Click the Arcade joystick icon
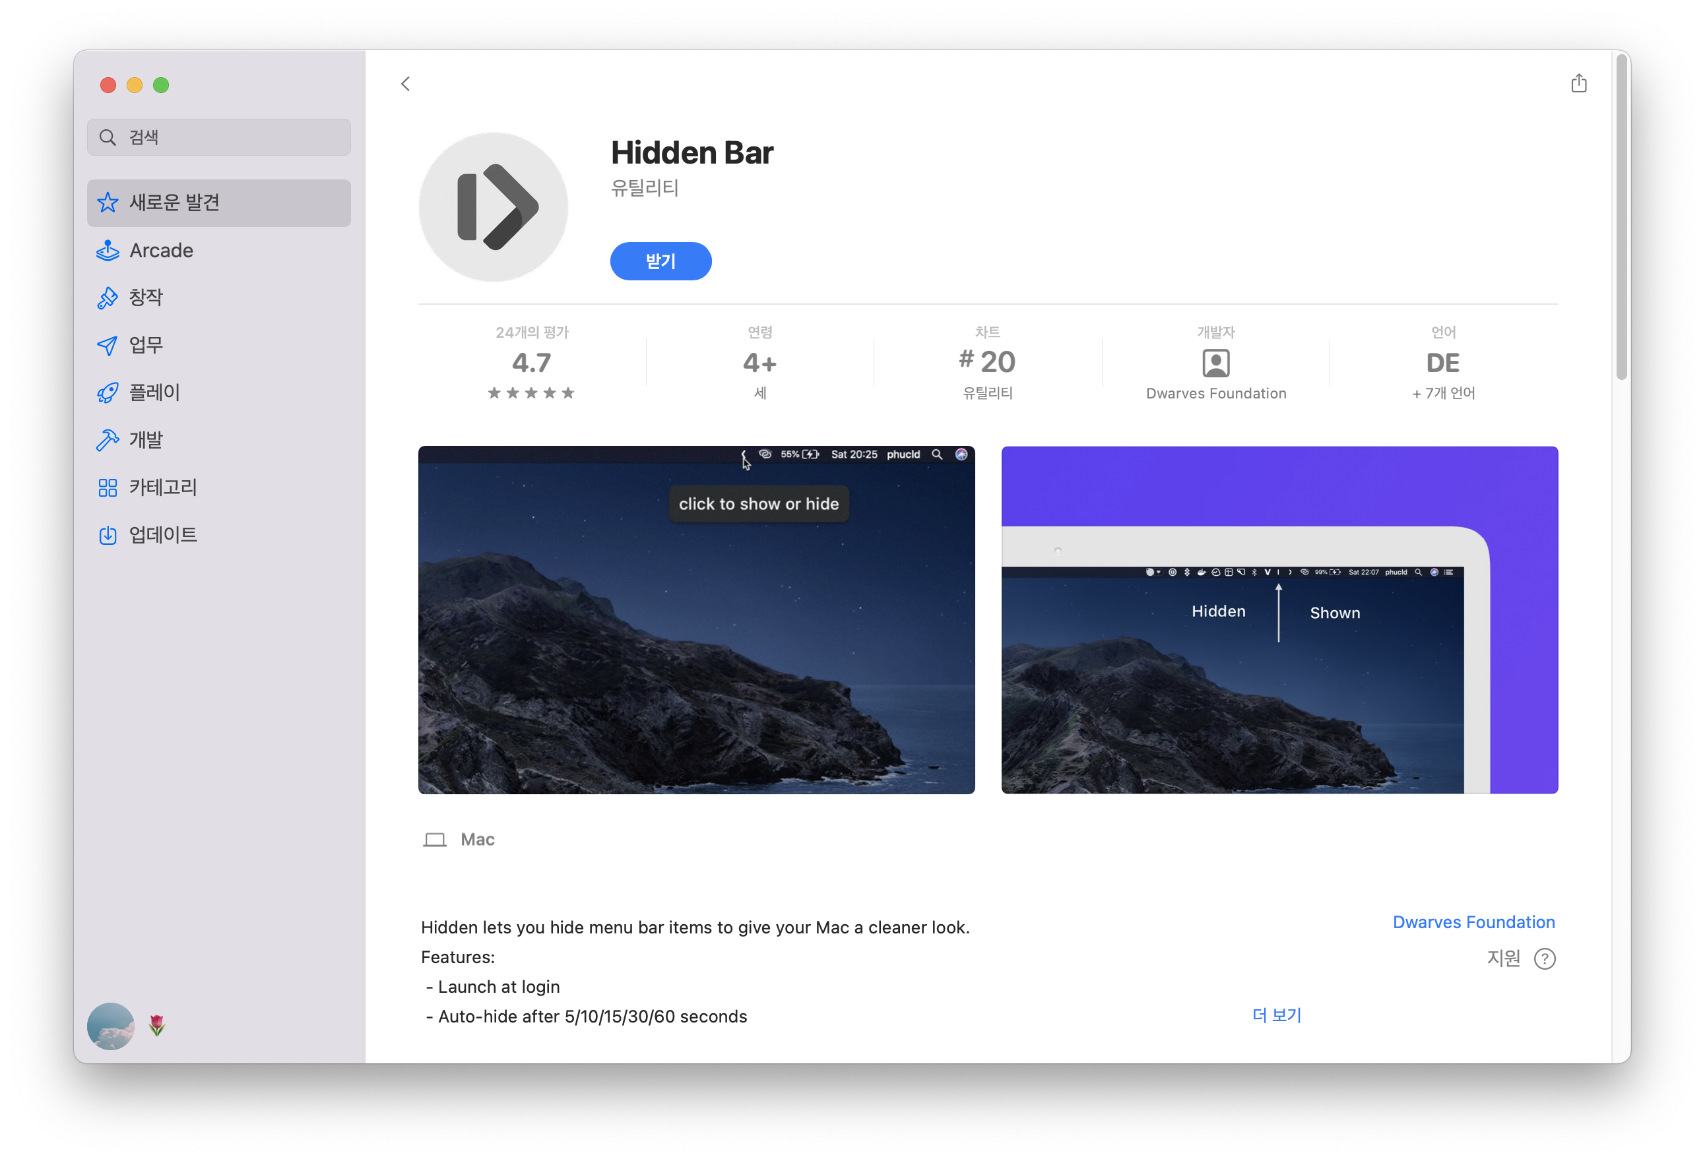Viewport: 1705px width, 1161px height. tap(108, 251)
